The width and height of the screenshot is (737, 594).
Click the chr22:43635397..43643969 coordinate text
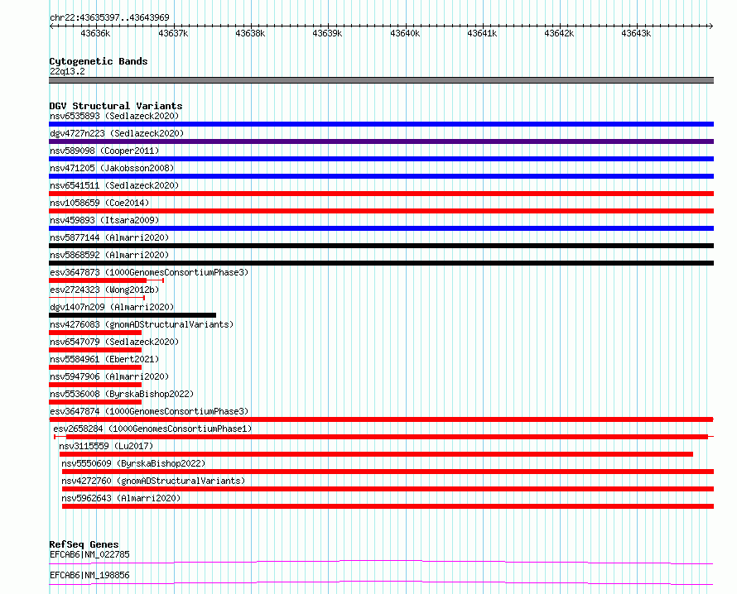[109, 17]
